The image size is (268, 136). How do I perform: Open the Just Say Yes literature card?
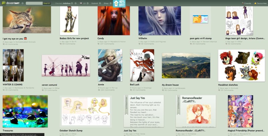pos(144,111)
